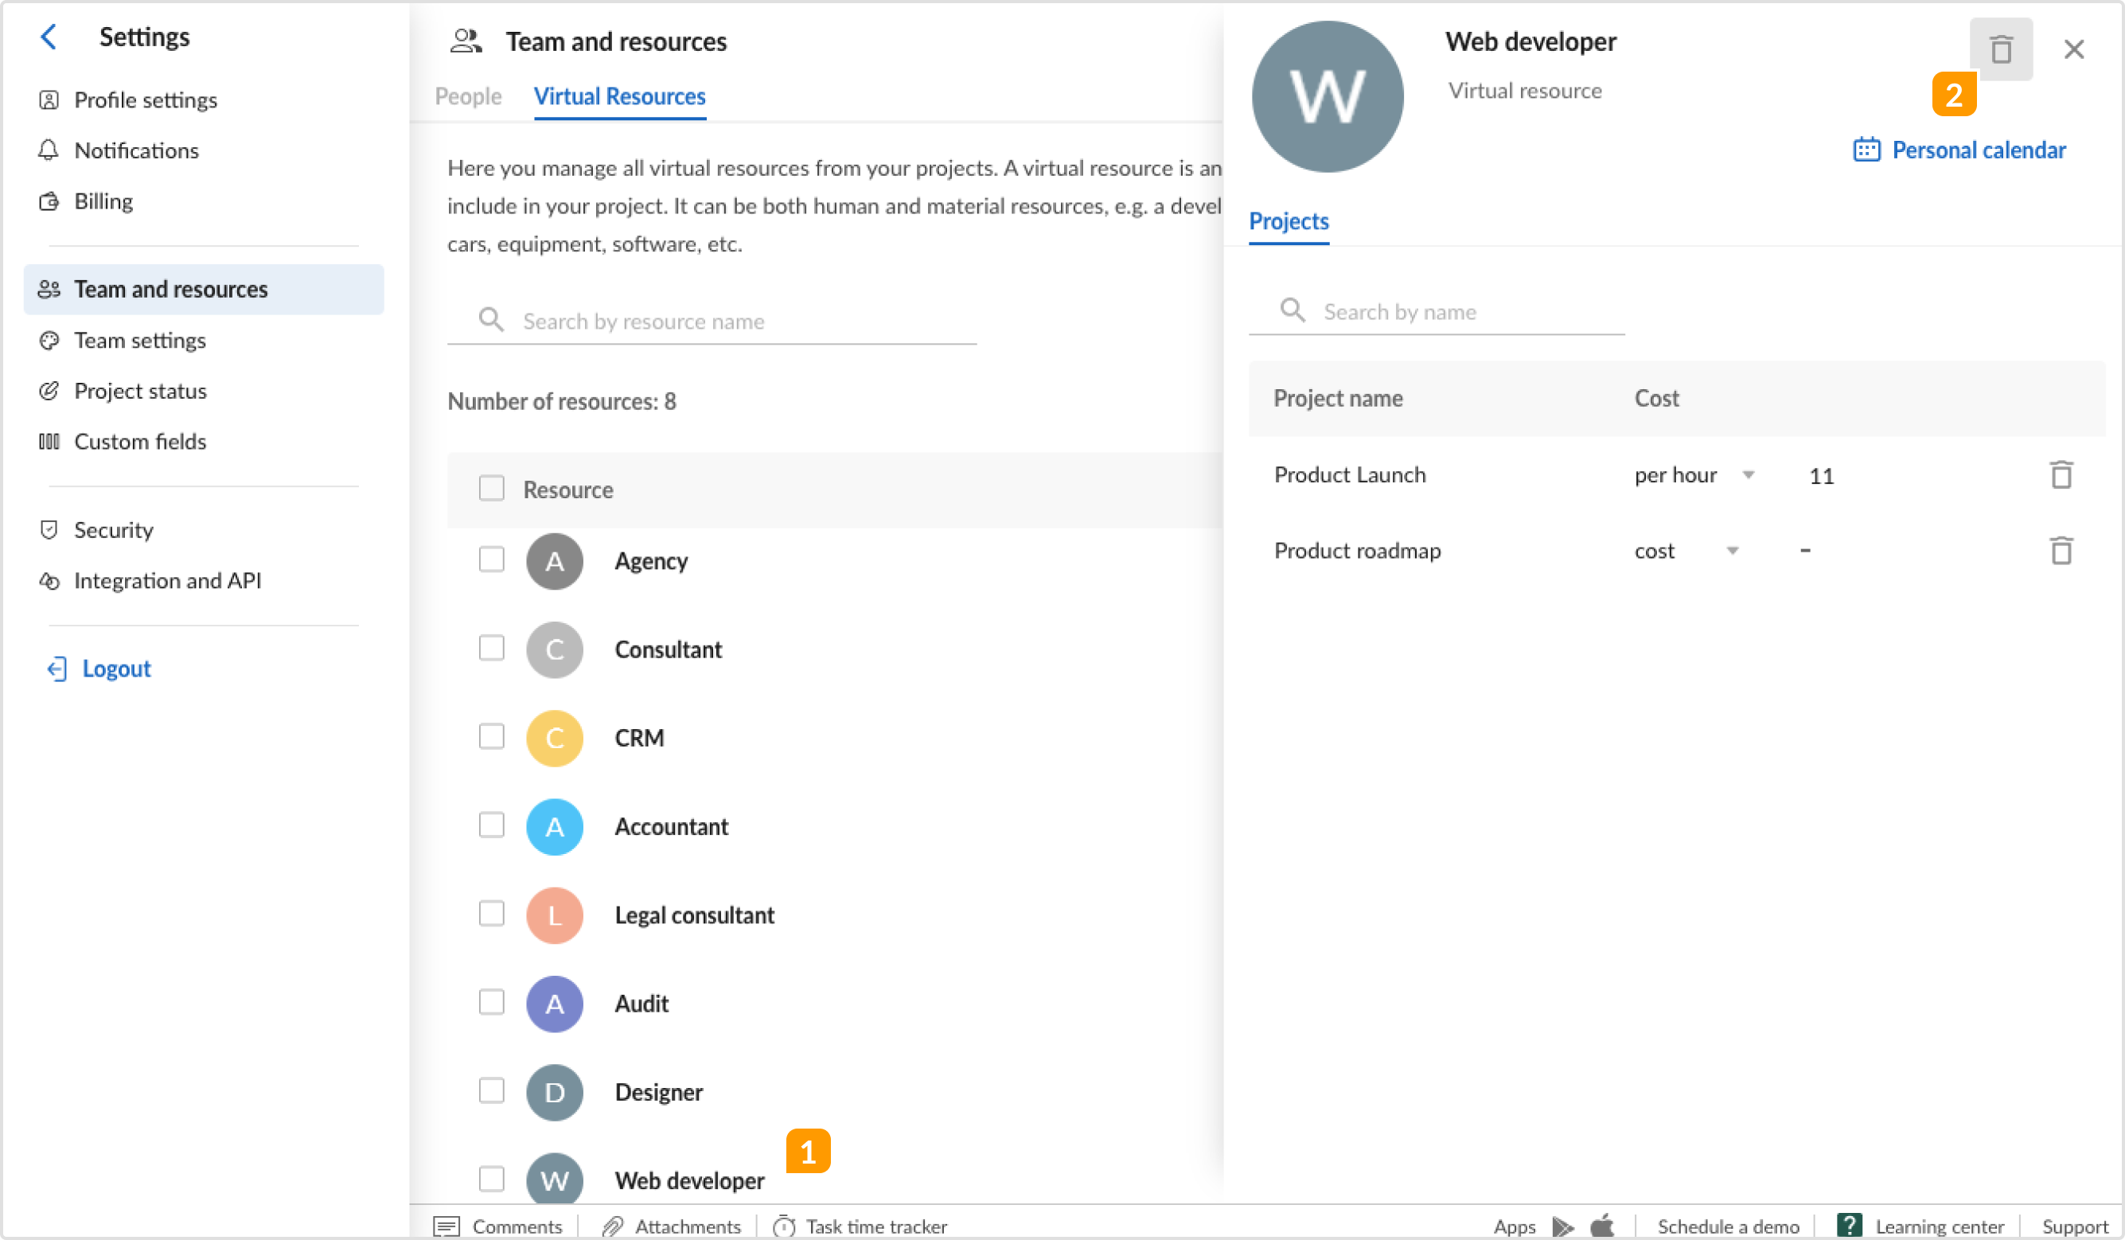Open the Legal consultant avatar

pos(554,915)
